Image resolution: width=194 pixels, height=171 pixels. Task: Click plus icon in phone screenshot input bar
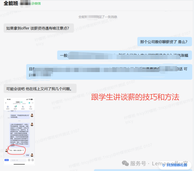coord(32,160)
